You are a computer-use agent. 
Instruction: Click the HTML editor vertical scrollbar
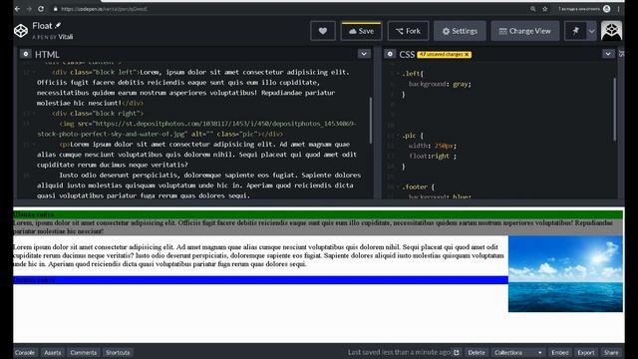click(x=370, y=120)
